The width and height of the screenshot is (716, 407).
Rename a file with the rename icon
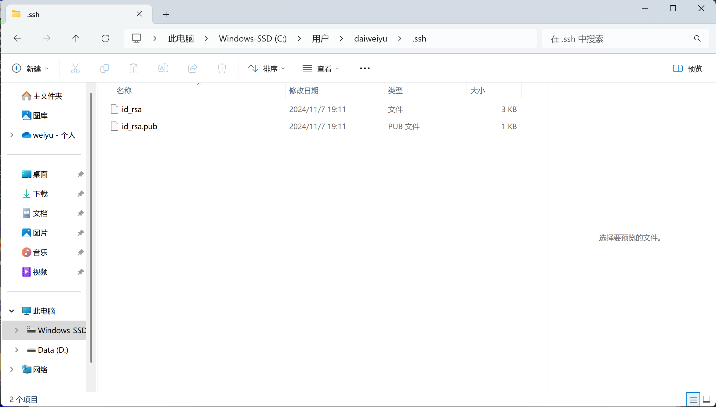[163, 68]
